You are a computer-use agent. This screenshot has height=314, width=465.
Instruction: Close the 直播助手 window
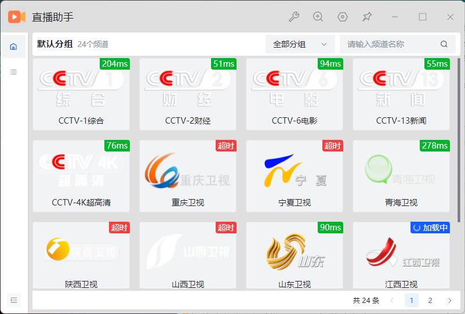pyautogui.click(x=450, y=17)
